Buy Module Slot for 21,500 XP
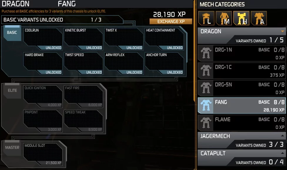The image size is (287, 170). (43, 154)
